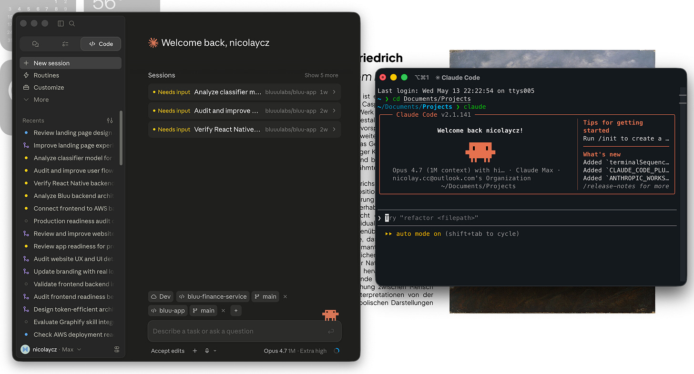Open the Opus 4.7 model selector

pos(295,351)
